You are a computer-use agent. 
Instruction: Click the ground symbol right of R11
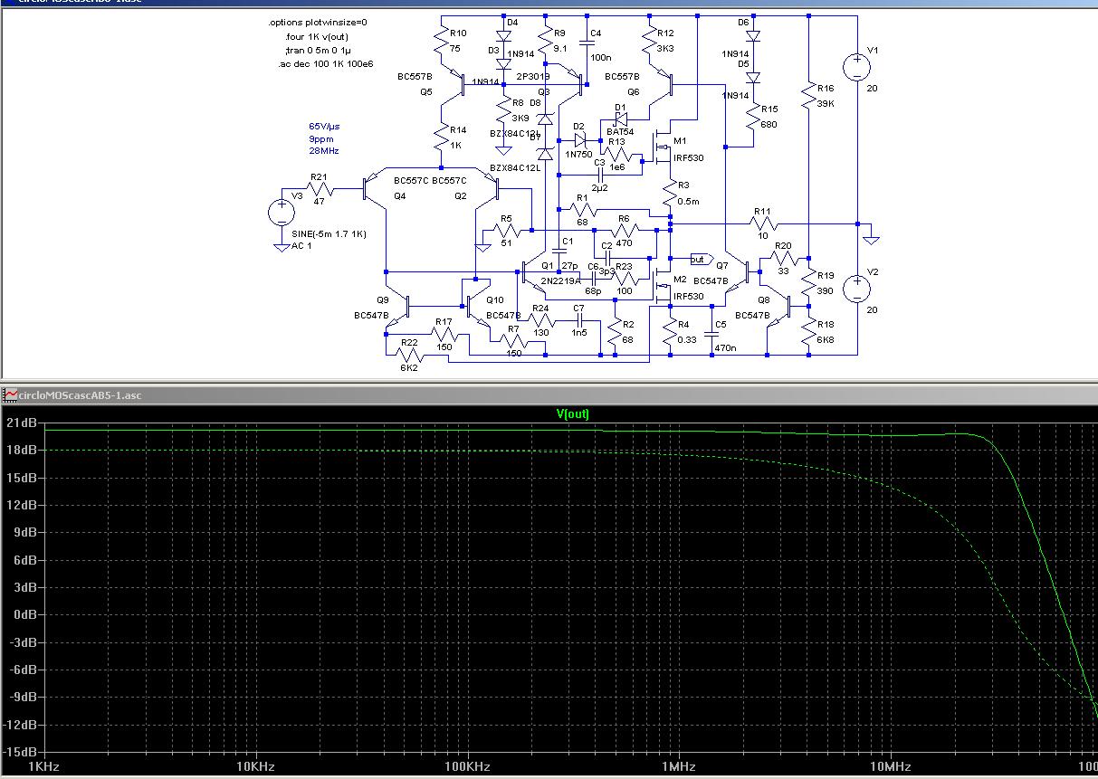871,238
